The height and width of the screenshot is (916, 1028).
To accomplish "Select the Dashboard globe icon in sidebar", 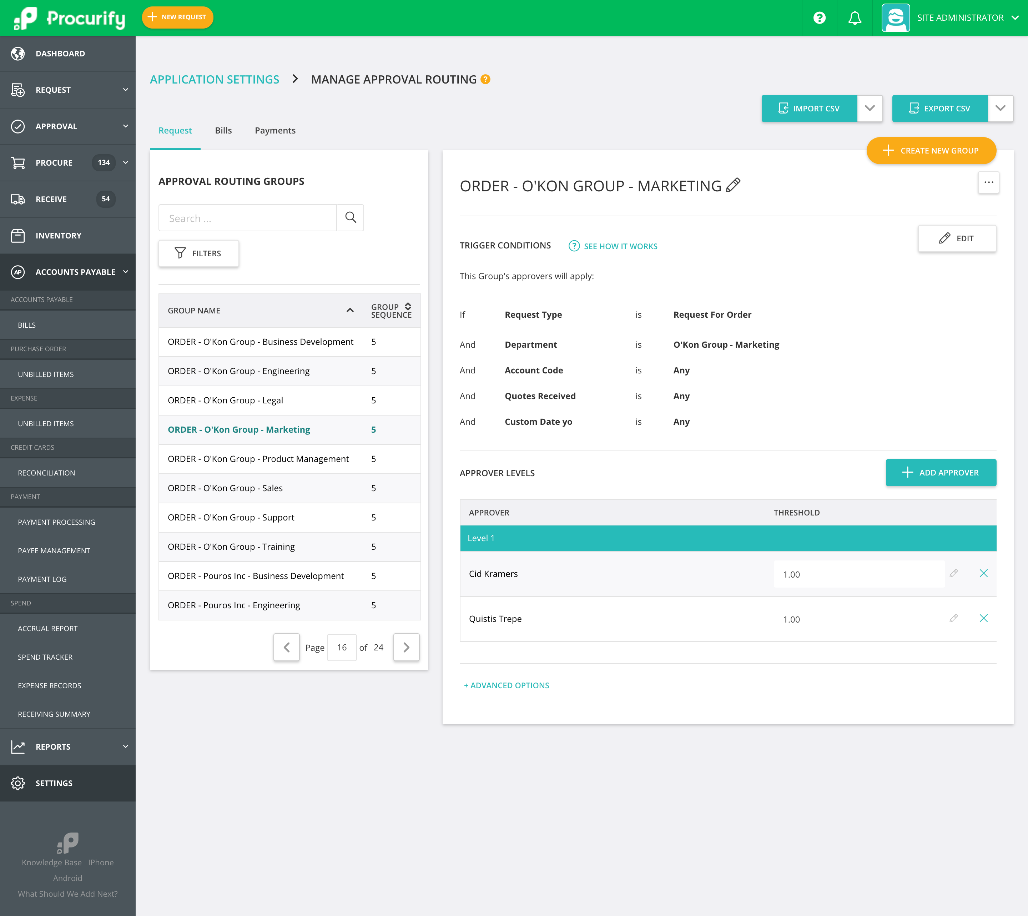I will (x=18, y=53).
